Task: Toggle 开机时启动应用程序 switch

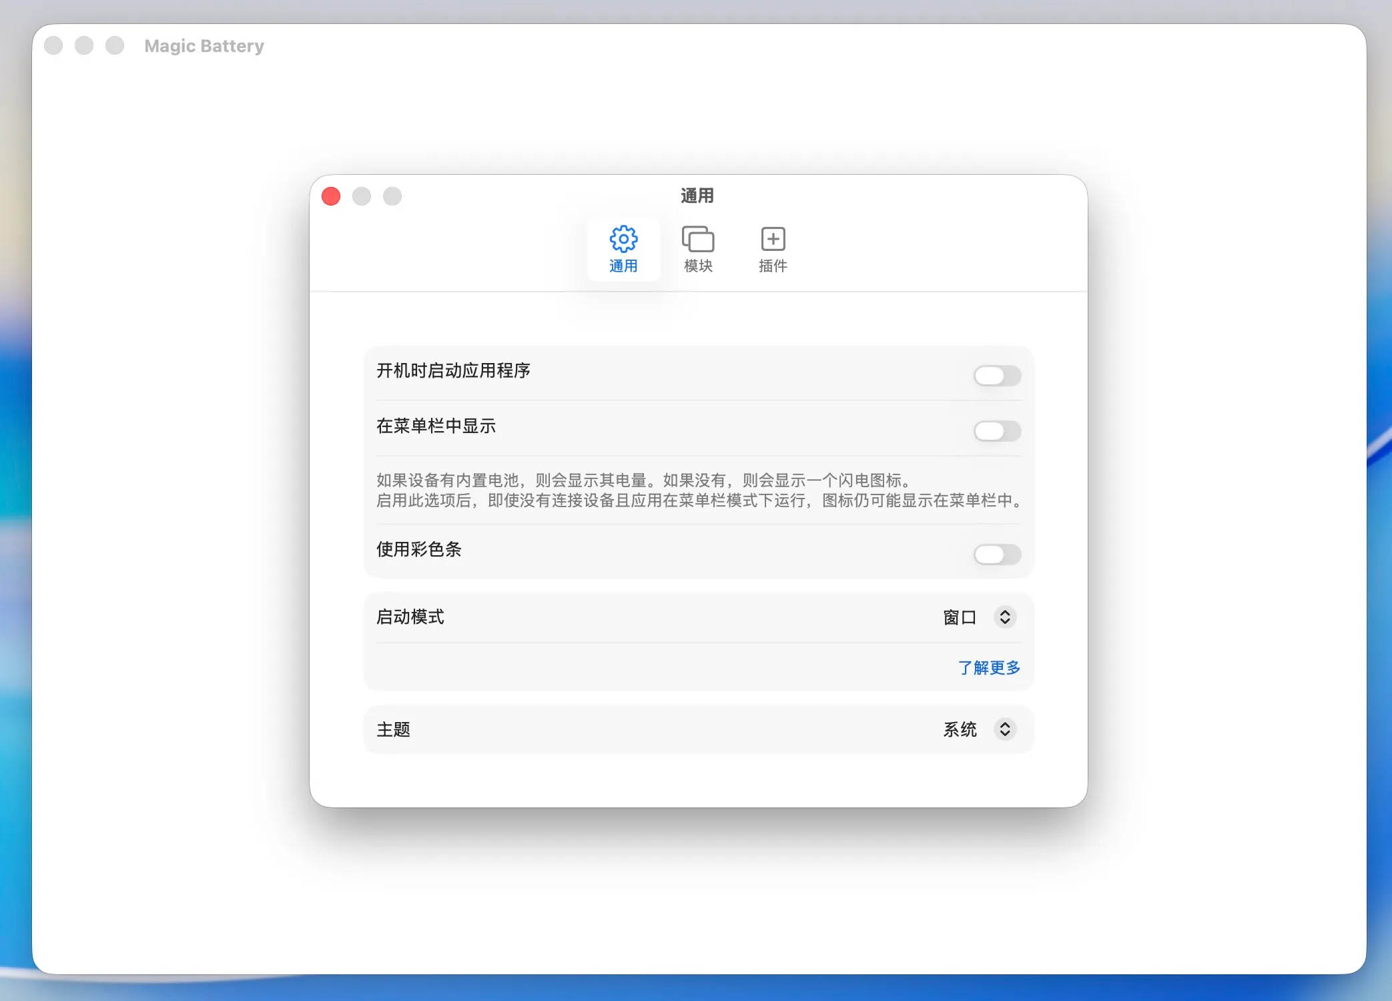Action: [997, 376]
